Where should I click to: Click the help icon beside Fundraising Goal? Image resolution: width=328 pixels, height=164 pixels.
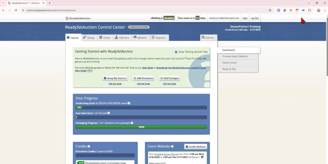[x=129, y=103]
